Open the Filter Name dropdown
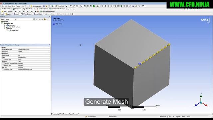This screenshot has height=120, width=213. 11,19
